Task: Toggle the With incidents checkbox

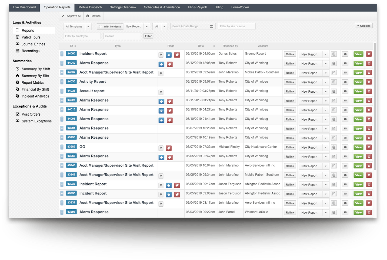Action: pos(101,27)
